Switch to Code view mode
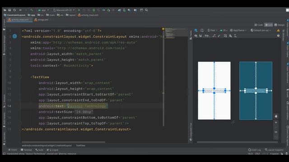Viewport: 289px width, 162px height. pyautogui.click(x=259, y=25)
